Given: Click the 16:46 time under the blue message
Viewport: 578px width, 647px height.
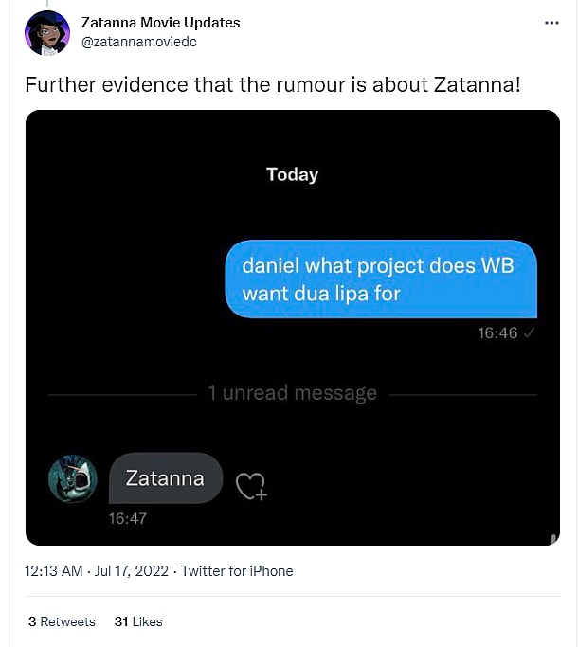Looking at the screenshot, I should [x=497, y=333].
